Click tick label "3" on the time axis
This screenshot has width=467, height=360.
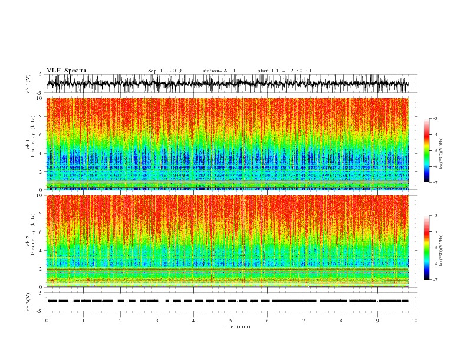[157, 321]
